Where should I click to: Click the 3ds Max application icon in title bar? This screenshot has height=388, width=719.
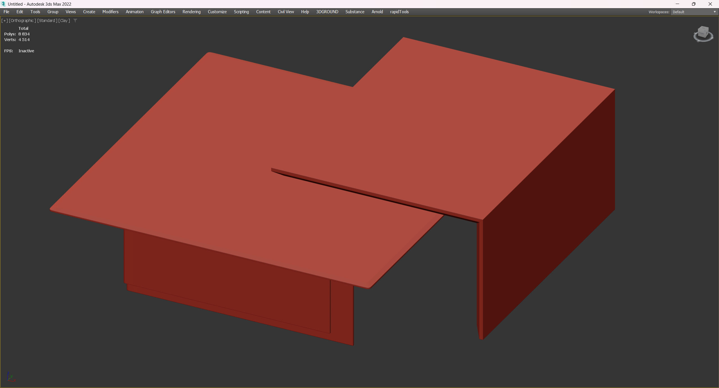(x=3, y=4)
